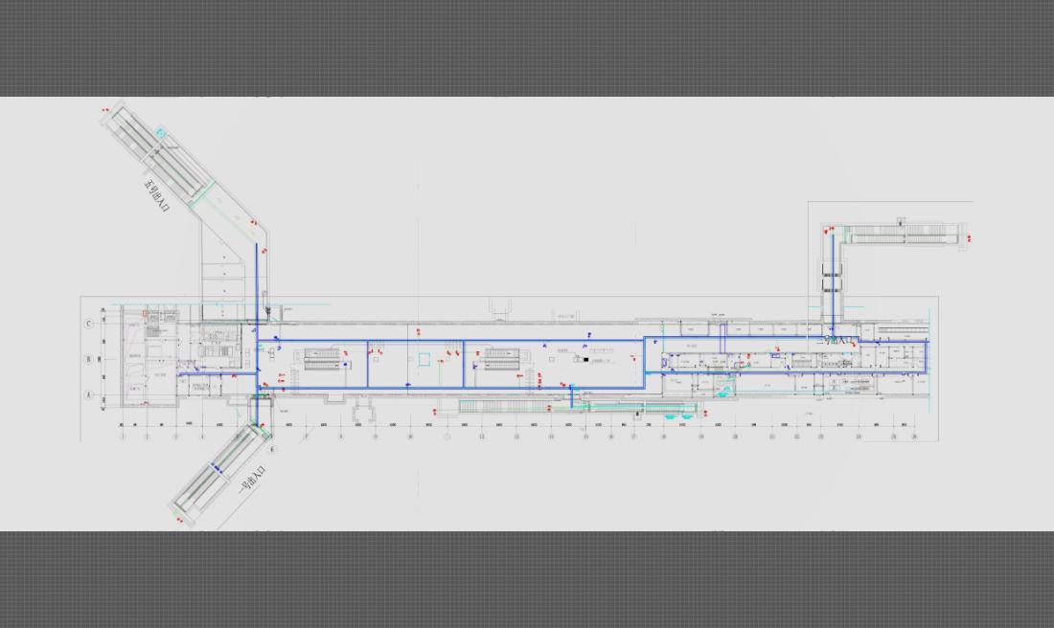Select grid axis bubble B
Screen dimensions: 1054x628
[89, 360]
